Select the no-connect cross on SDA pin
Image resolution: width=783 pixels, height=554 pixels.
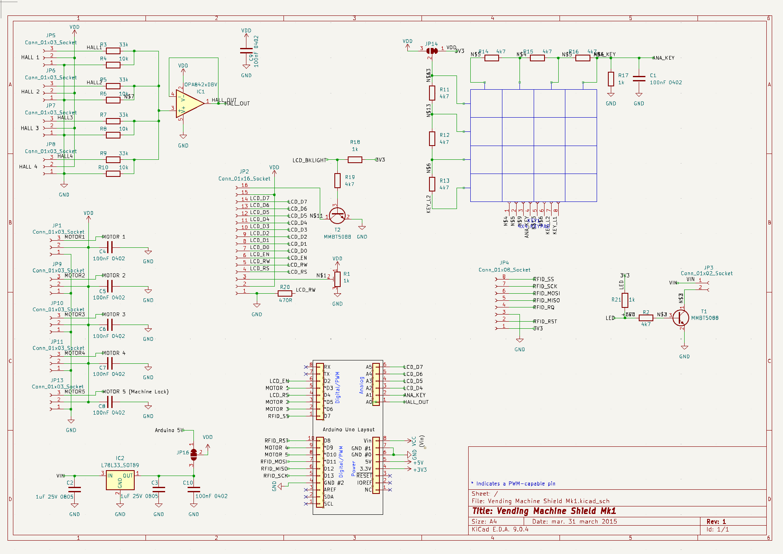click(x=306, y=497)
